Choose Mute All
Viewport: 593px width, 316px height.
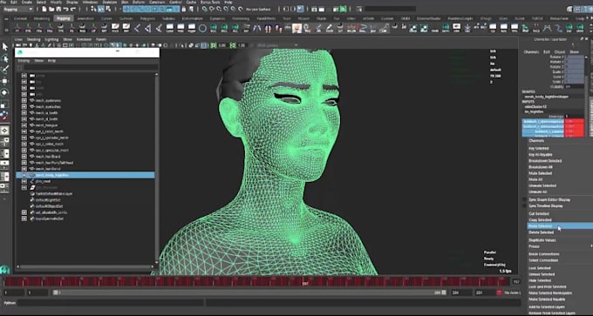pos(535,179)
